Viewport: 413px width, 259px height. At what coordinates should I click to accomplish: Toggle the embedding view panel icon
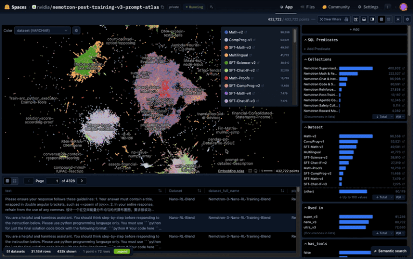coord(355,19)
